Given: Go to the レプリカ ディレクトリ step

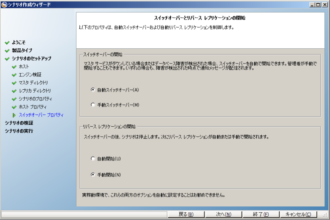Looking at the screenshot, I should pos(35,91).
